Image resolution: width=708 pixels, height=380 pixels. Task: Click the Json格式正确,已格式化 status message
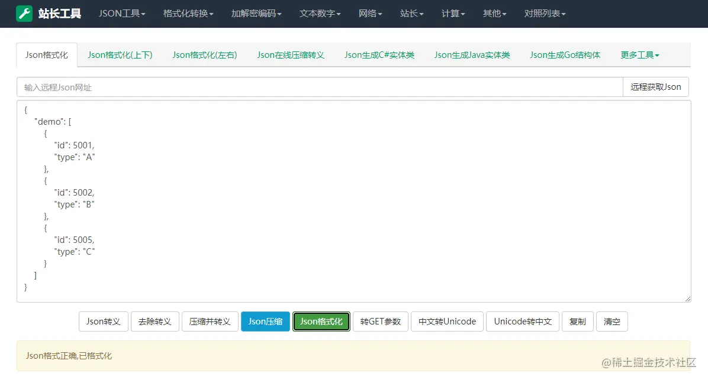pos(69,356)
